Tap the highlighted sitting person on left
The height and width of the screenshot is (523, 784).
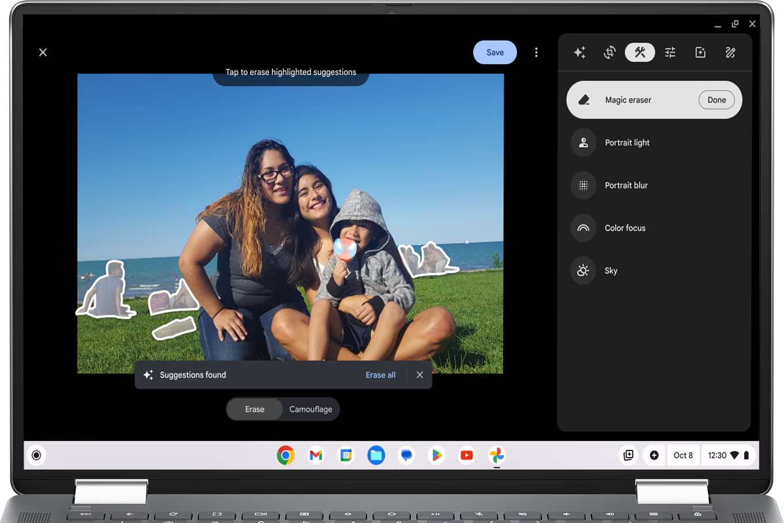tap(107, 292)
